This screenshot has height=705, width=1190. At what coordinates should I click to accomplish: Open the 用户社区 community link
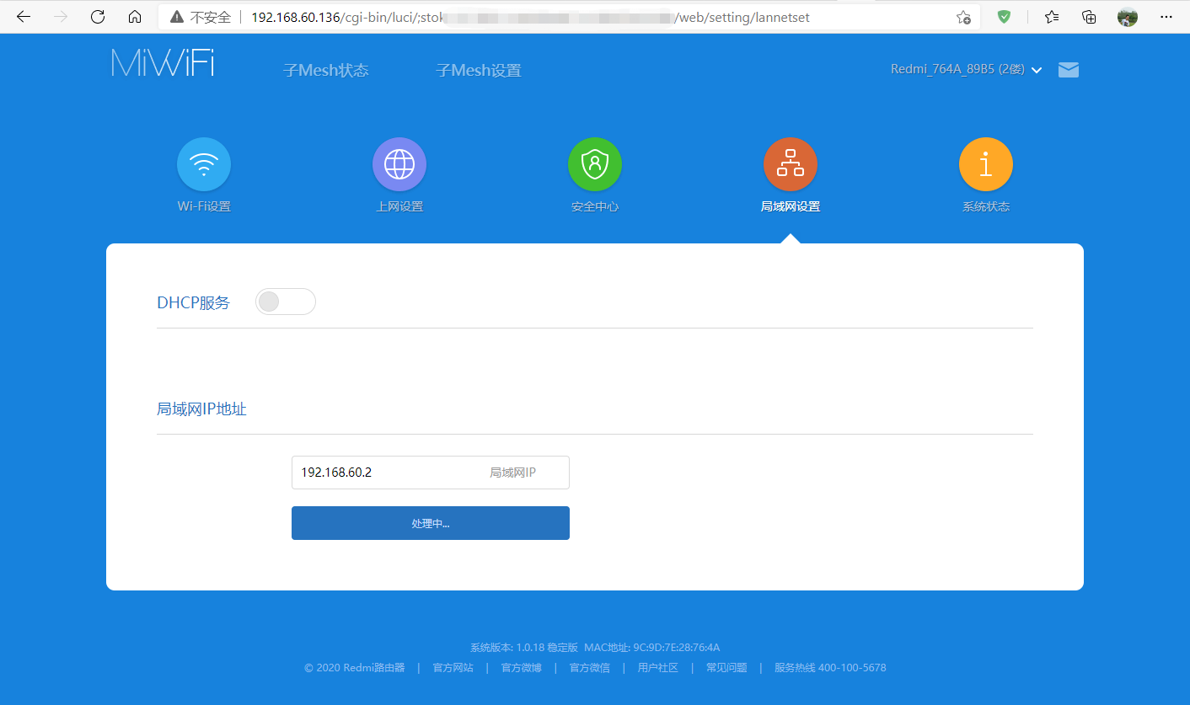pyautogui.click(x=657, y=666)
